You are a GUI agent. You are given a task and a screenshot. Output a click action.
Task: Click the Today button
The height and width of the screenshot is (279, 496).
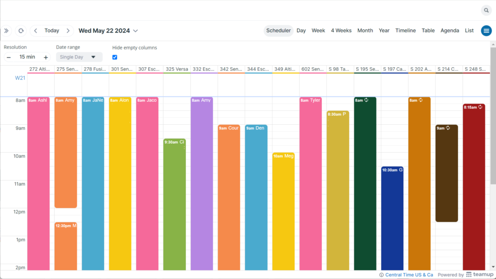point(52,31)
